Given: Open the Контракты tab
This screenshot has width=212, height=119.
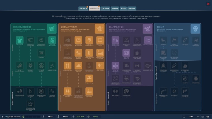Looking at the screenshot, I should pyautogui.click(x=83, y=9).
